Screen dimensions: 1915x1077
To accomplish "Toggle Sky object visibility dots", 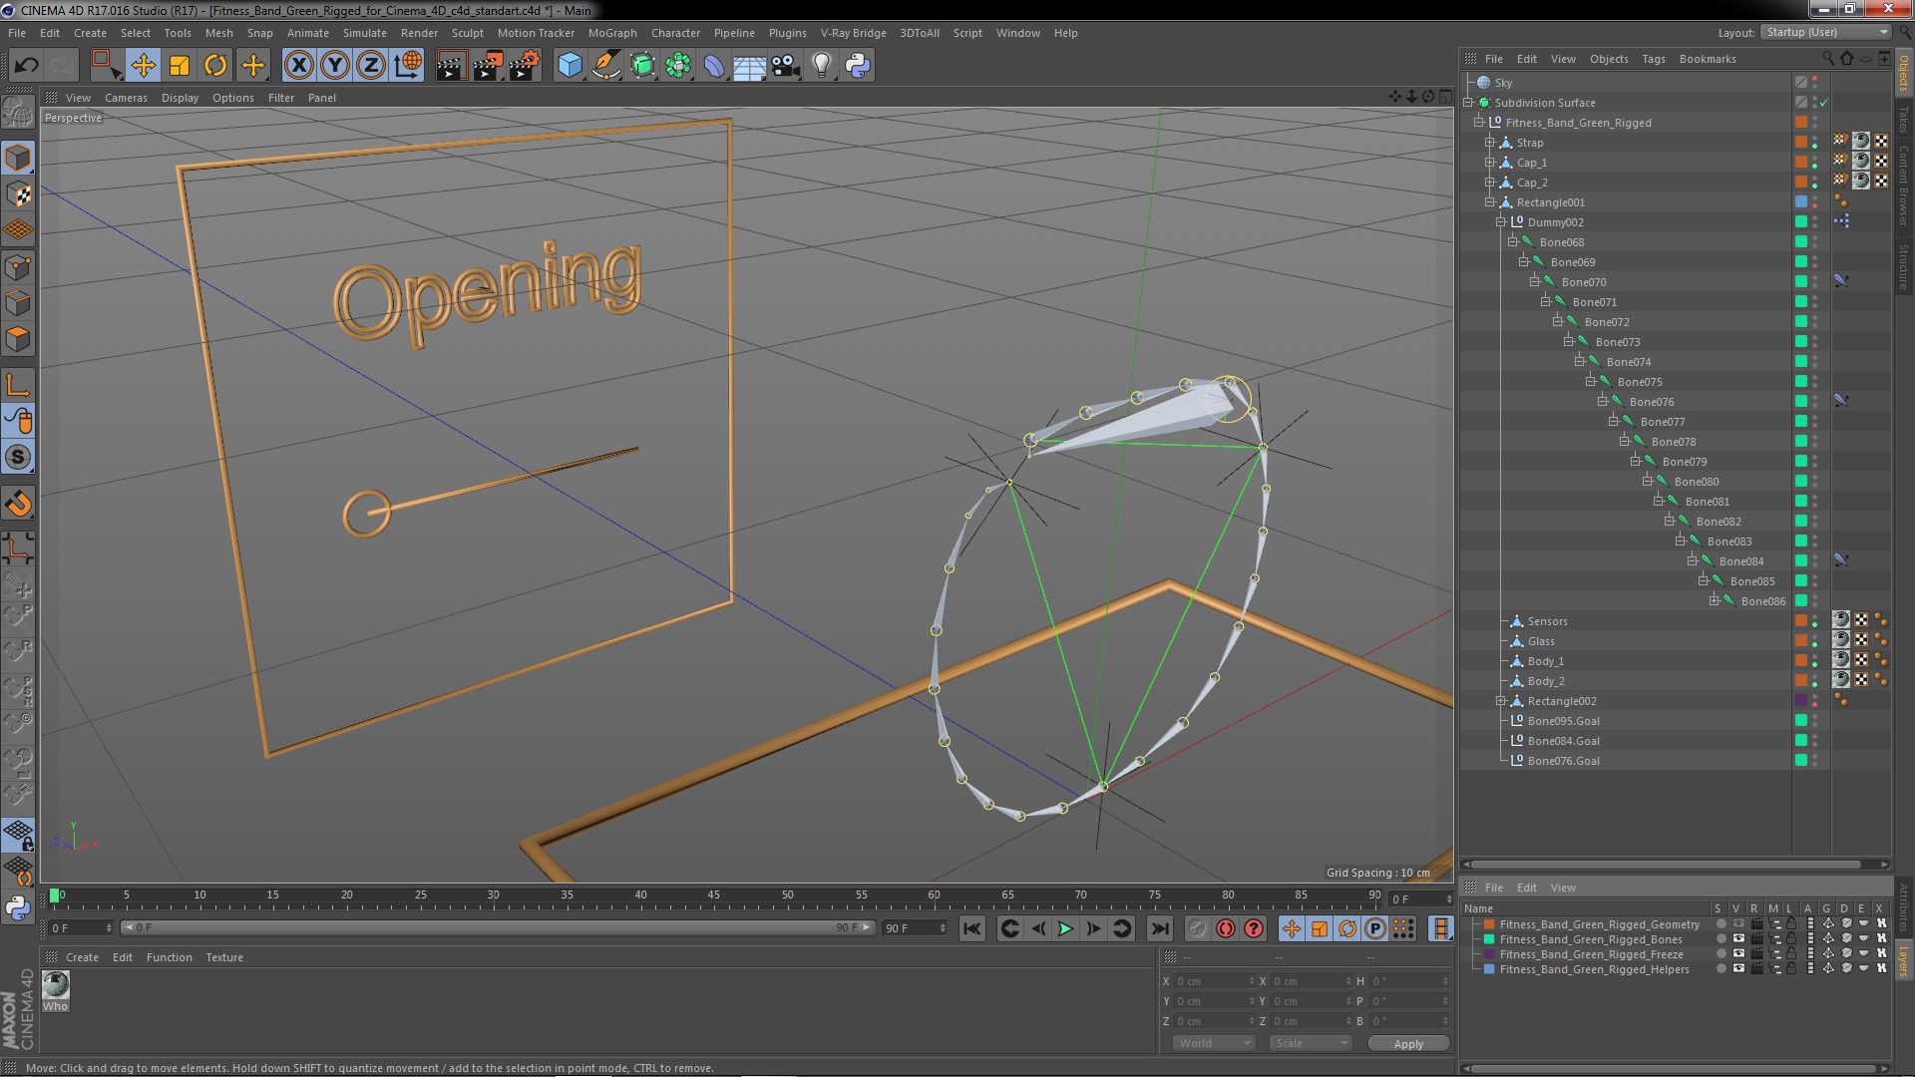I will (1815, 83).
